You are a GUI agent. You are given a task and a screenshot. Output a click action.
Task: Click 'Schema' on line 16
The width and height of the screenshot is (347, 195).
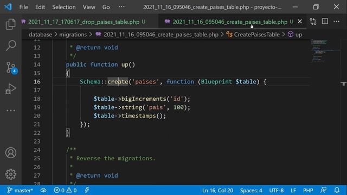tap(90, 82)
